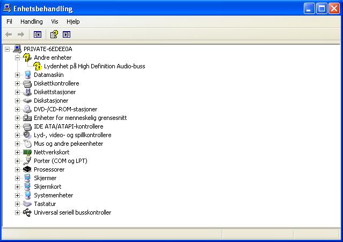Expand the Nettverkskort node

(17, 152)
